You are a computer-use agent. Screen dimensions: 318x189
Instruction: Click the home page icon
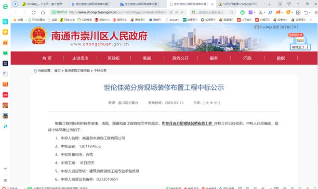pyautogui.click(x=43, y=13)
